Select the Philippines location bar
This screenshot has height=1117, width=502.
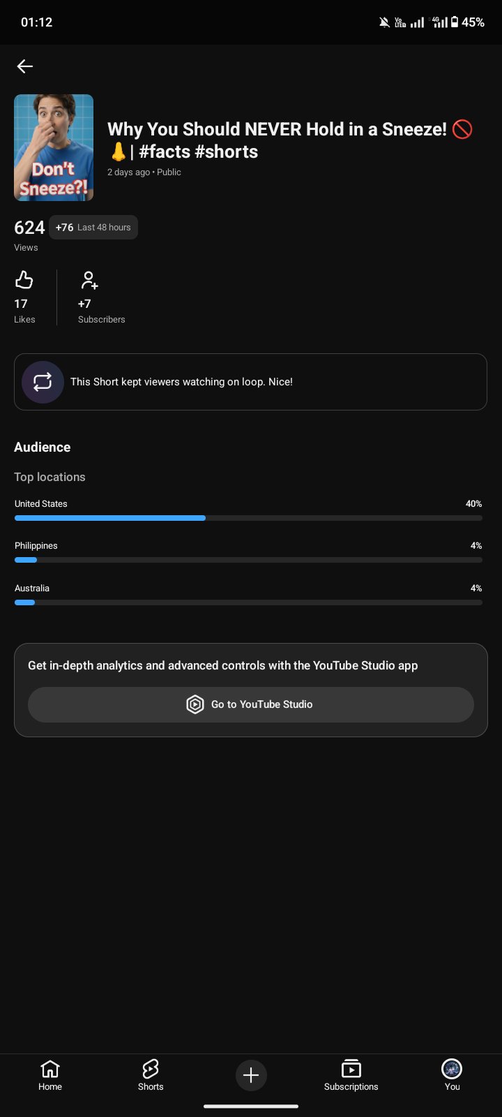click(x=248, y=560)
